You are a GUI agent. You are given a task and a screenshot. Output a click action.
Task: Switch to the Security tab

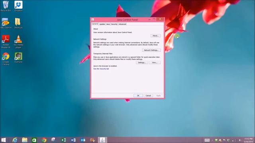click(114, 24)
